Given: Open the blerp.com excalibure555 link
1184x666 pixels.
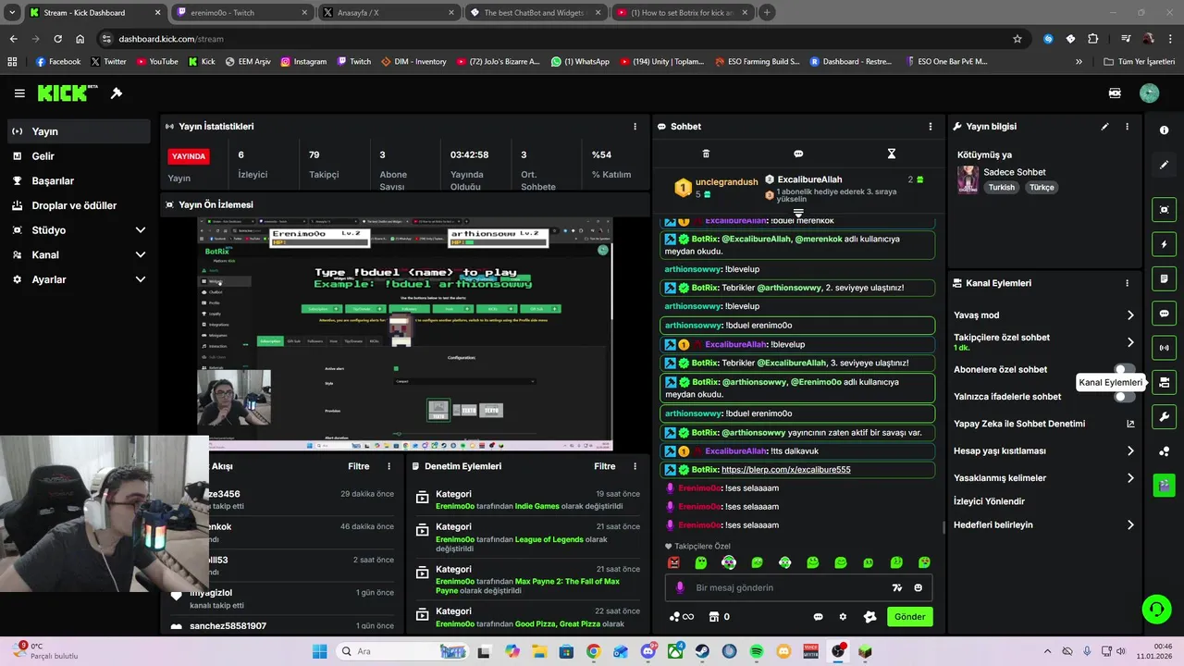Looking at the screenshot, I should coord(786,470).
